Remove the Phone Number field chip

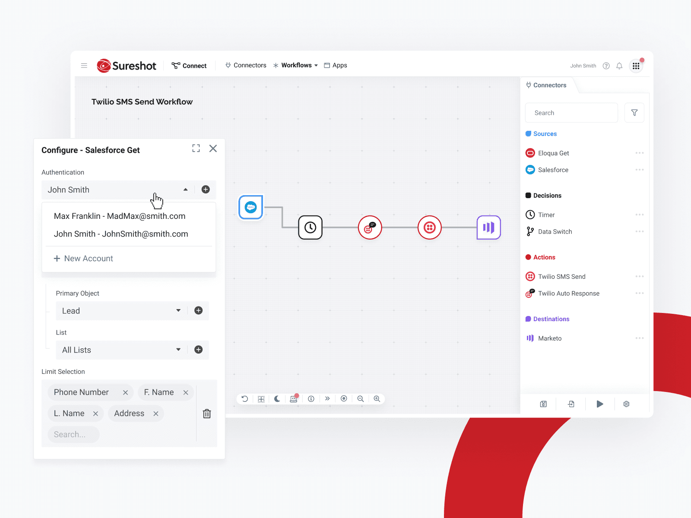pos(125,392)
